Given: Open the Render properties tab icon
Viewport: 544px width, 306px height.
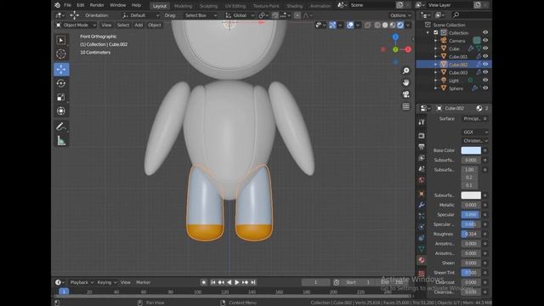Looking at the screenshot, I should [422, 136].
